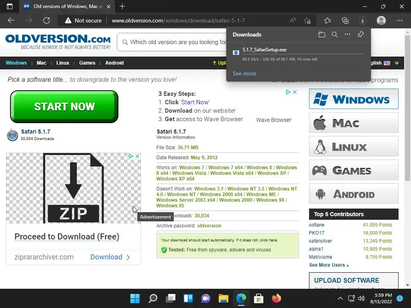Click AdChoices icon on ZIP ad

(x=131, y=156)
